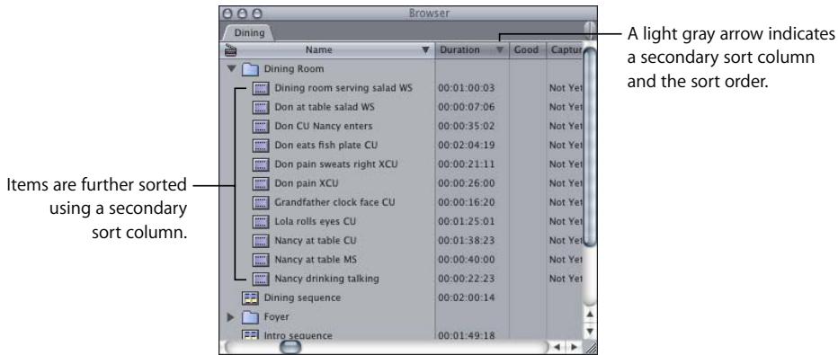This screenshot has height=355, width=838.
Task: Click the horizontal scrollbar thumb
Action: pyautogui.click(x=290, y=347)
